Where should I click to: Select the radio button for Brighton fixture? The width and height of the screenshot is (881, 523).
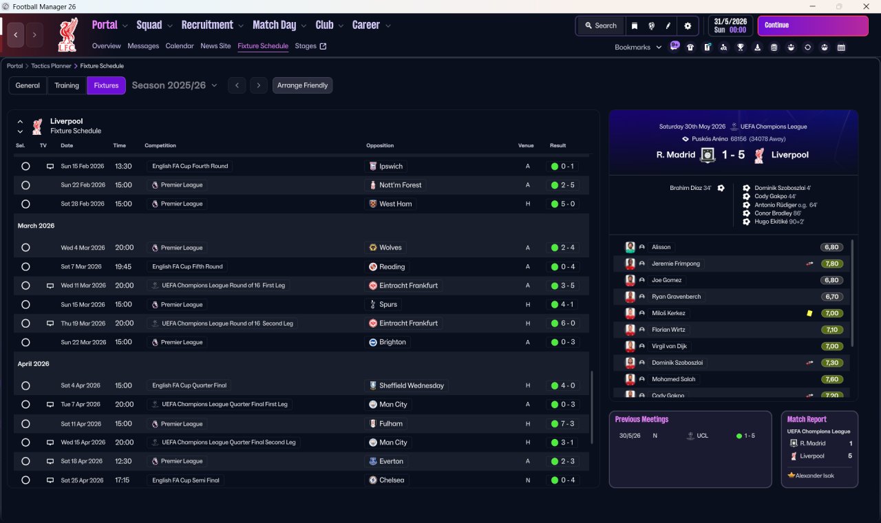point(25,343)
